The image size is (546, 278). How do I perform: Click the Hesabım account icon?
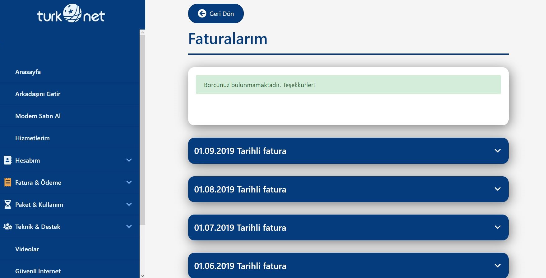7,160
